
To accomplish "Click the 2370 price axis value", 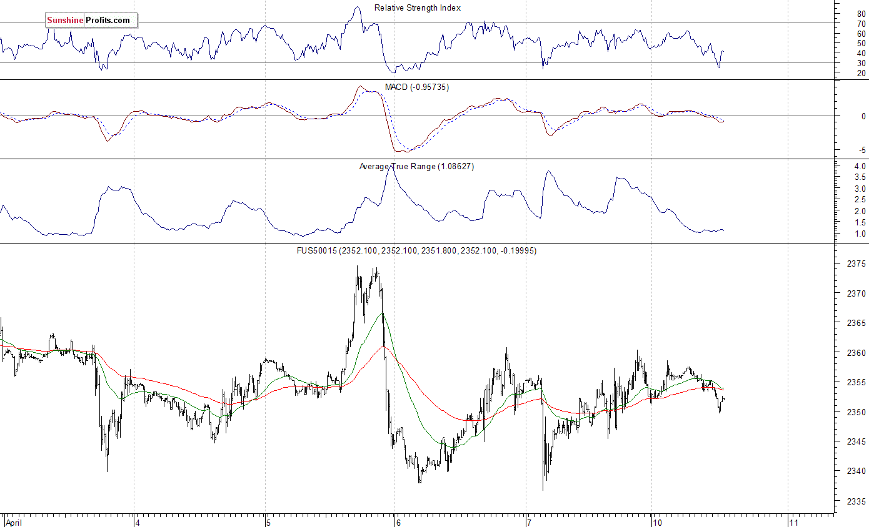I will (856, 293).
